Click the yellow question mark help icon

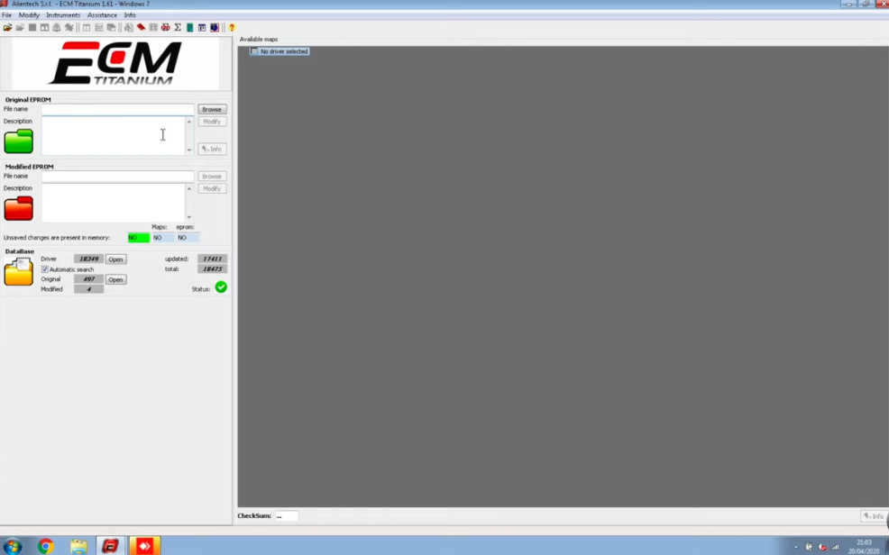[x=232, y=27]
